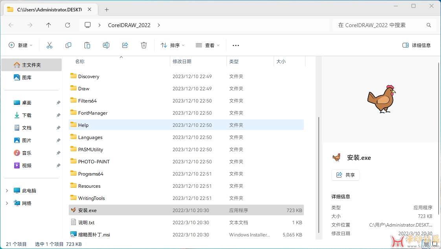Expand 网络 tree node
Image resolution: width=441 pixels, height=249 pixels.
pyautogui.click(x=7, y=203)
